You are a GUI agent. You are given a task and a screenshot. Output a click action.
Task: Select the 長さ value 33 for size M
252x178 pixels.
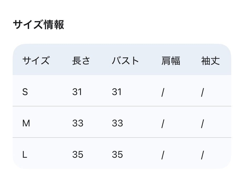[x=78, y=123]
